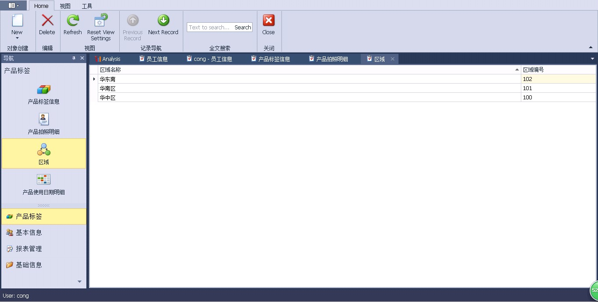
Task: Open the document tab list dropdown
Action: 592,59
